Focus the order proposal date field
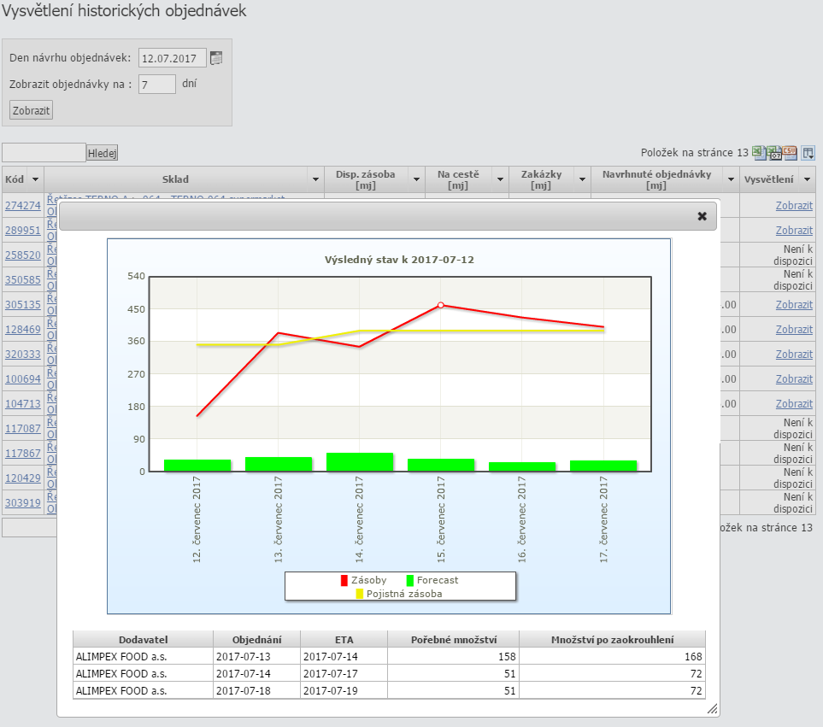The height and width of the screenshot is (727, 823). coord(172,58)
